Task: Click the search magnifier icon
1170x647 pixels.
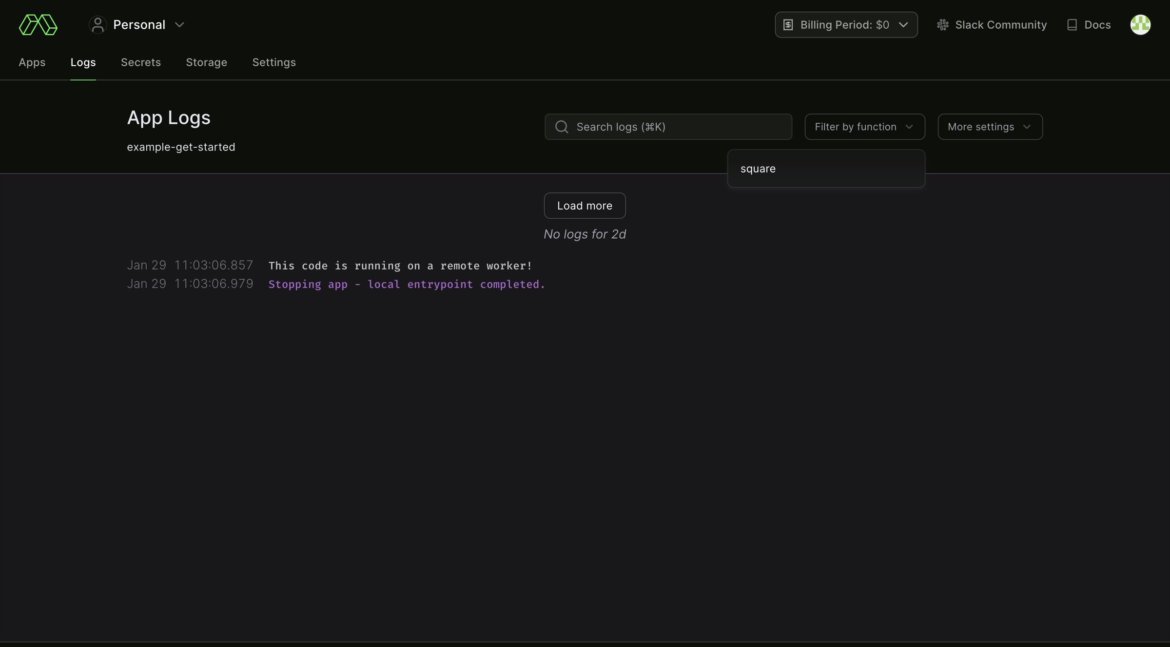Action: [x=562, y=127]
